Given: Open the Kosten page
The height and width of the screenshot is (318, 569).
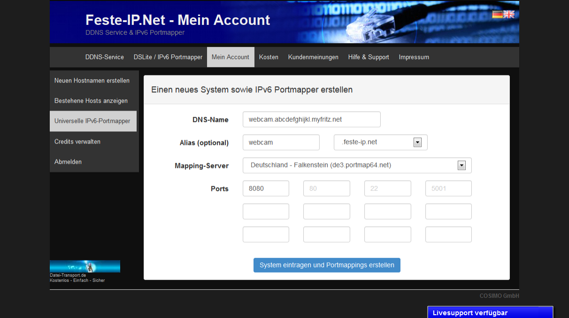Looking at the screenshot, I should tap(269, 57).
